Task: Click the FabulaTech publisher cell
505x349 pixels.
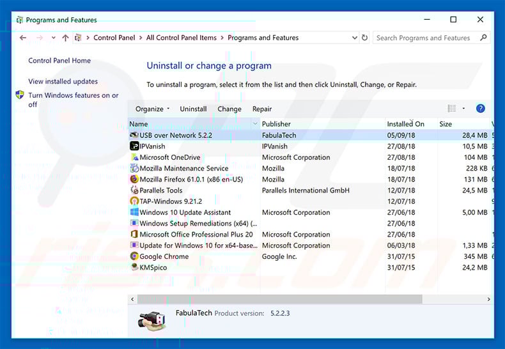Action: 279,136
